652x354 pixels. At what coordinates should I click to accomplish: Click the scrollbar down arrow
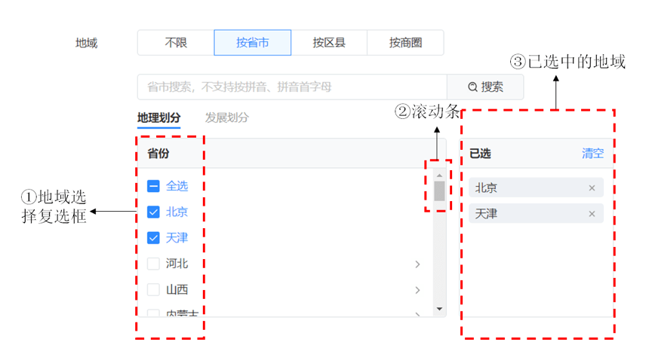point(439,309)
